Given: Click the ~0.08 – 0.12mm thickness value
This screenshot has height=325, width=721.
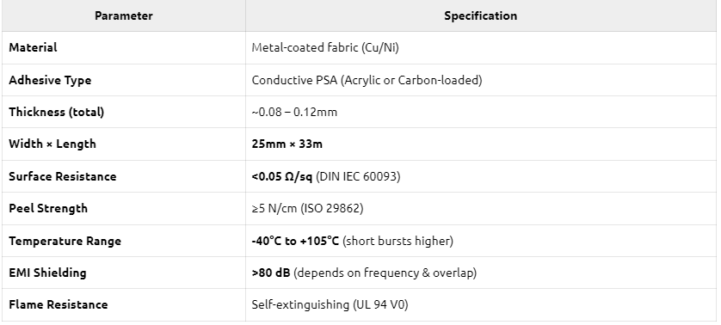Looking at the screenshot, I should tap(294, 112).
